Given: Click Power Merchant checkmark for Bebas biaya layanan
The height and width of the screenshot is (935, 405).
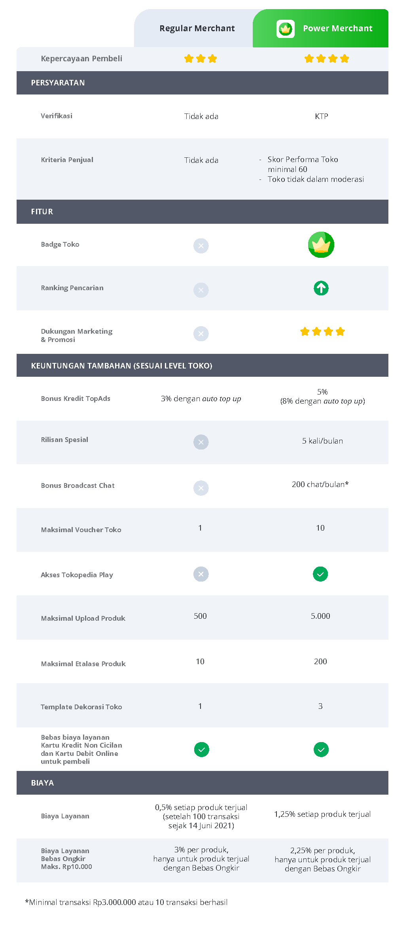Looking at the screenshot, I should click(321, 750).
